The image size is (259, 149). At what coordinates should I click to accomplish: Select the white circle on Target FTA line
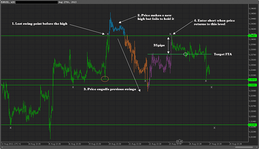pos(186,54)
